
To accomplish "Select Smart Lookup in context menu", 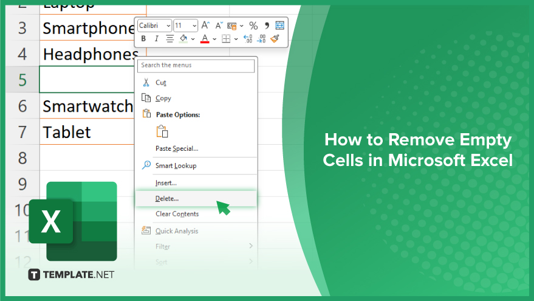I will tap(196, 165).
